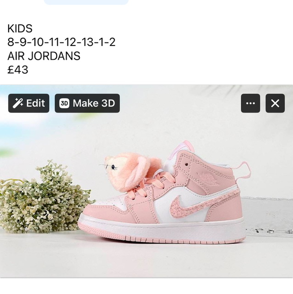The height and width of the screenshot is (294, 293).
Task: Click the blank area right of AIR JORDANS
Action: tap(186, 56)
